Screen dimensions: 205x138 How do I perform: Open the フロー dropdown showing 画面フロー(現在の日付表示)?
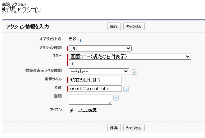pyautogui.click(x=130, y=56)
